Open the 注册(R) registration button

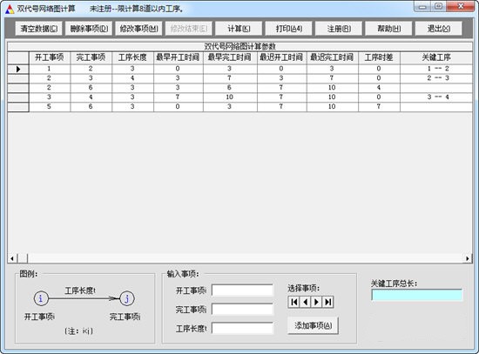click(339, 29)
